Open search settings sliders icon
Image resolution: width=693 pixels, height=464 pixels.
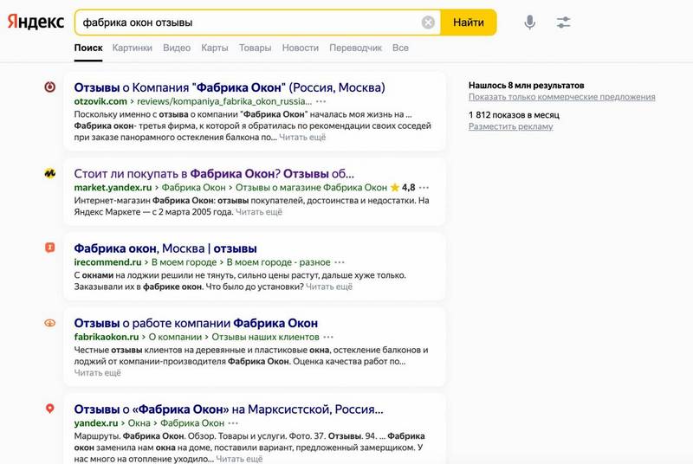(x=563, y=22)
